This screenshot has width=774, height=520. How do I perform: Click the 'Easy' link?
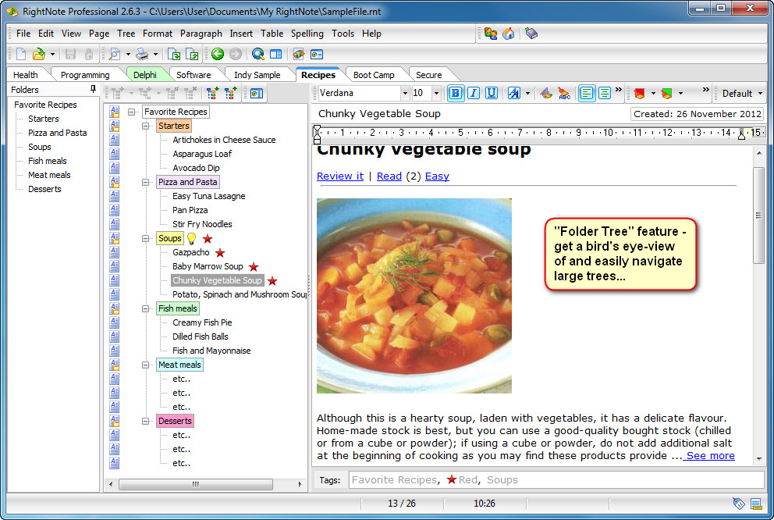pyautogui.click(x=437, y=176)
